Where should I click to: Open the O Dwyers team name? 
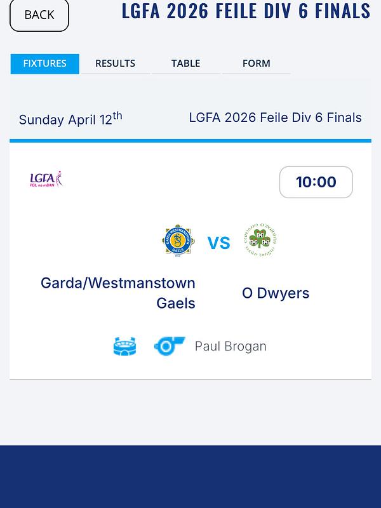coord(276,293)
